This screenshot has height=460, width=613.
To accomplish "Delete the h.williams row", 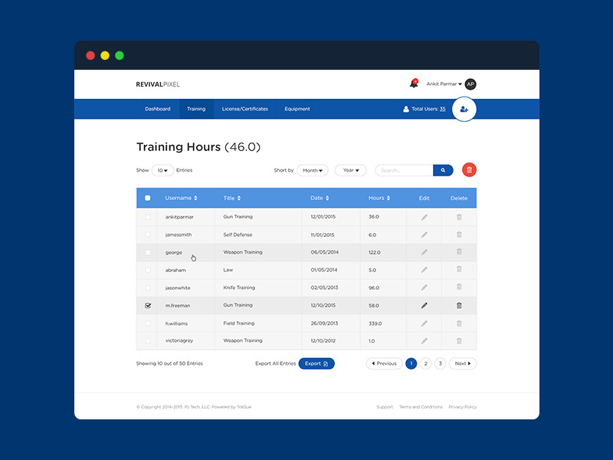I will (x=459, y=324).
